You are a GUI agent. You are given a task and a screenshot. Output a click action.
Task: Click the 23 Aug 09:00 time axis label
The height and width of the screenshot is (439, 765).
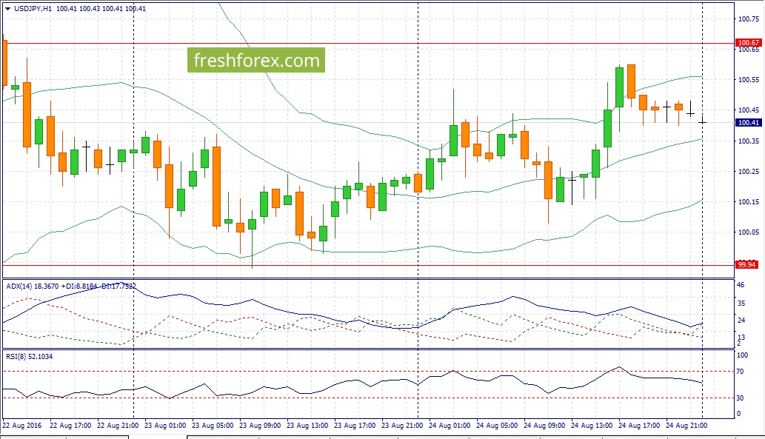260,426
